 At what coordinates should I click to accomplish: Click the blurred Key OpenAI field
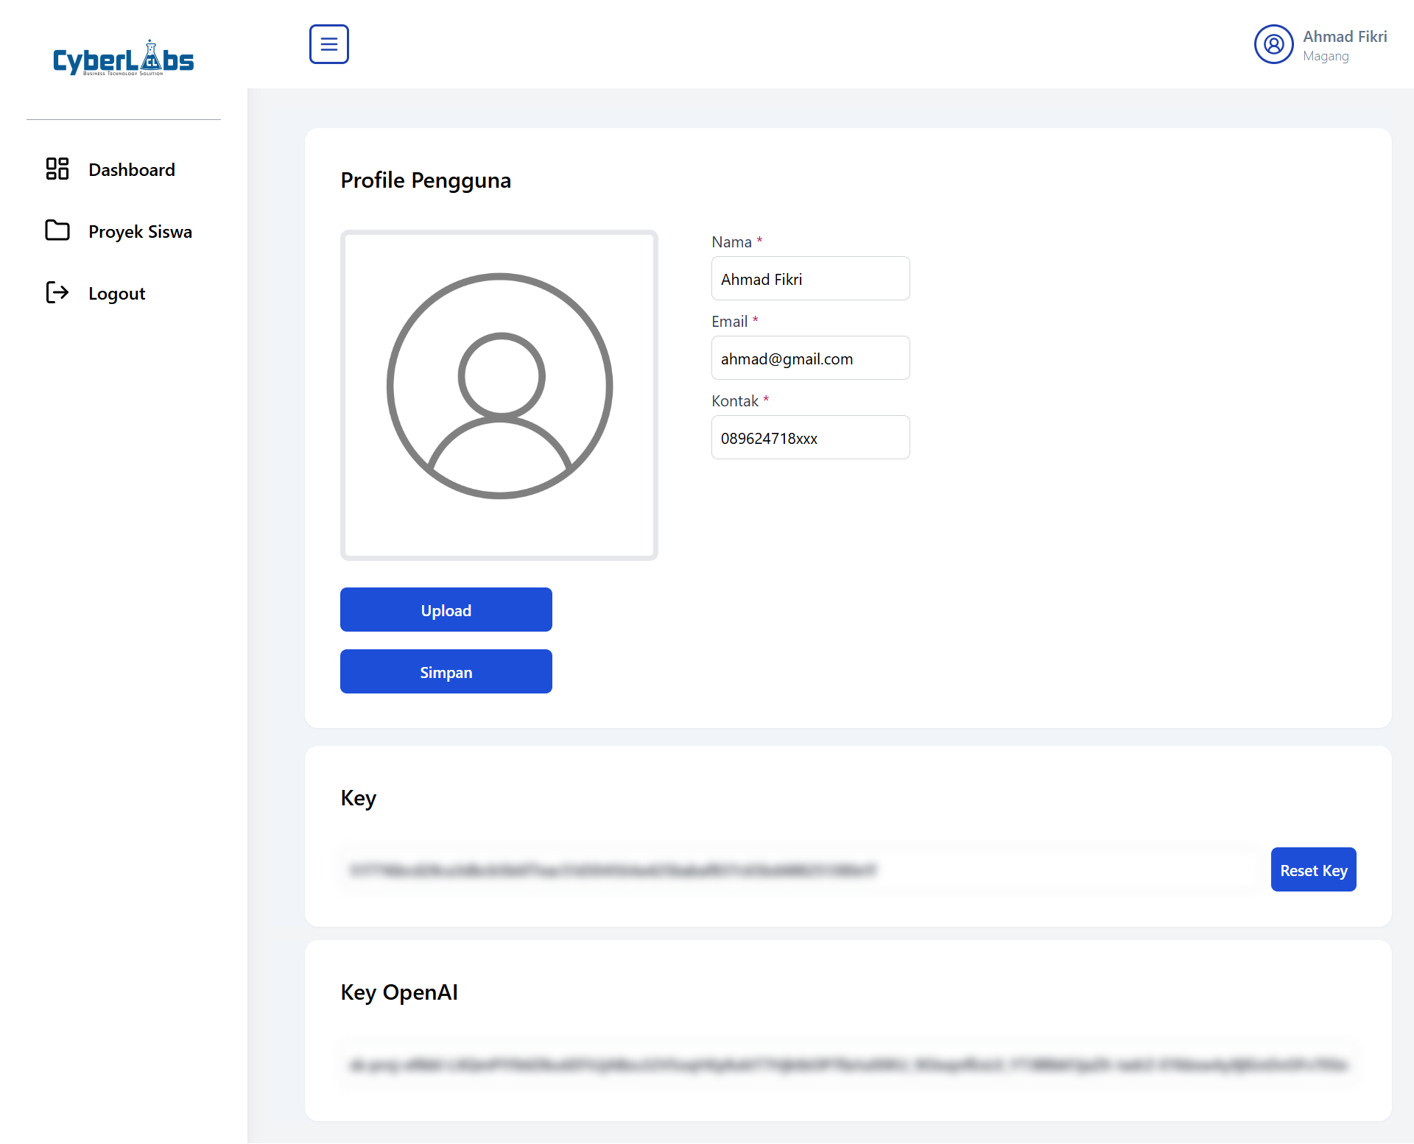click(x=847, y=1064)
